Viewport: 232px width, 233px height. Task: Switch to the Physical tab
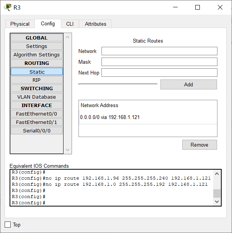click(20, 24)
